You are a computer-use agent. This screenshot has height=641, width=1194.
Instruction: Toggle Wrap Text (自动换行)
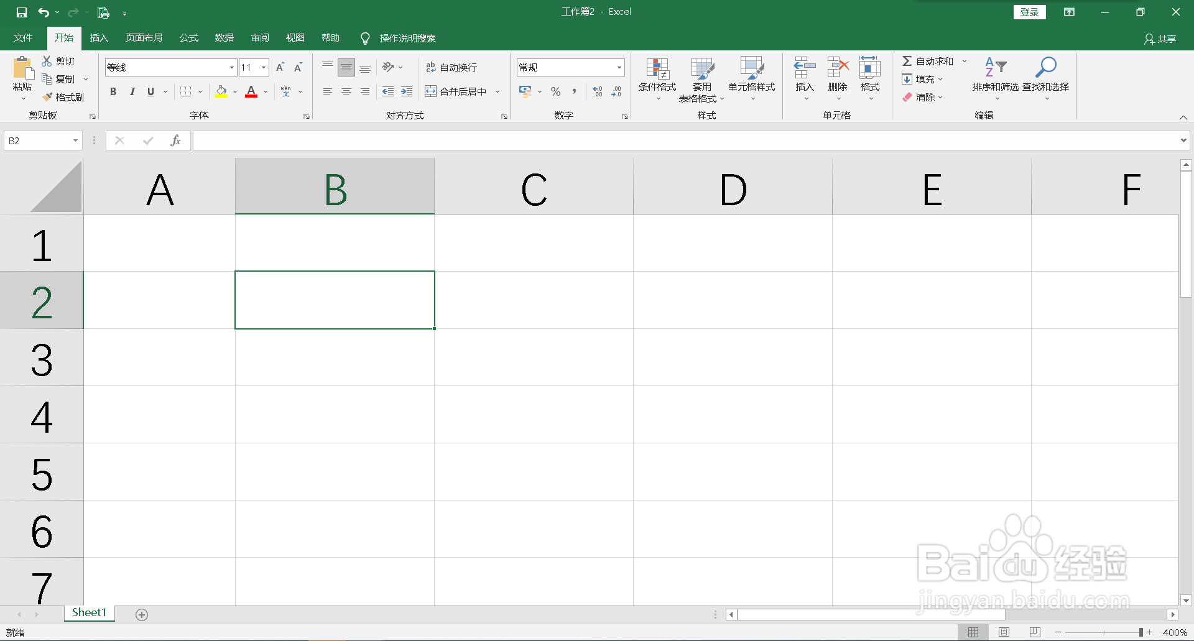[451, 67]
